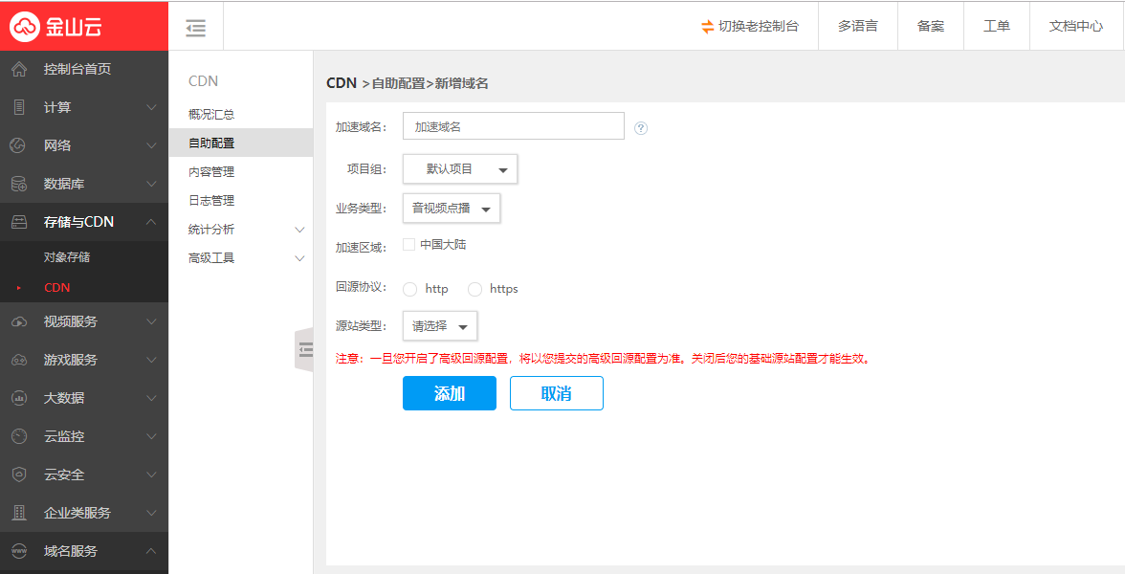The image size is (1125, 574).
Task: Expand the 网络 sidebar section
Action: pos(151,145)
